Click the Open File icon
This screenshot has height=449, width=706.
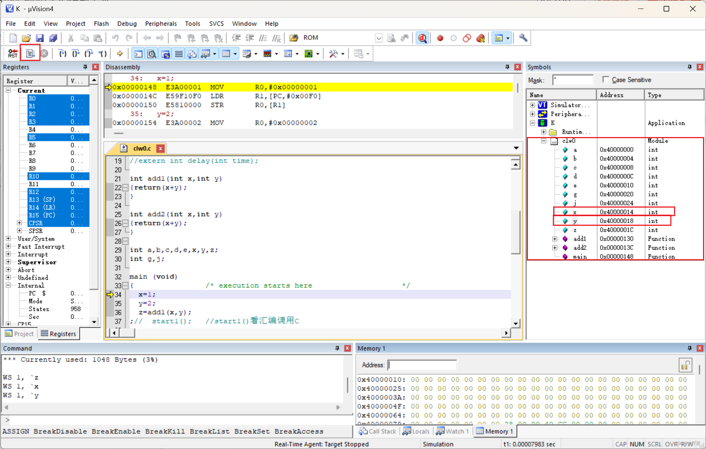pyautogui.click(x=26, y=38)
